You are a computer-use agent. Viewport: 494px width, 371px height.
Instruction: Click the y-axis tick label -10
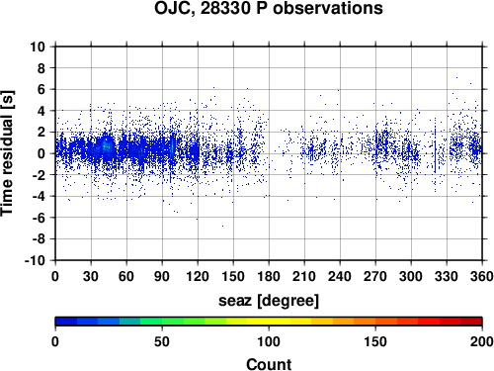pyautogui.click(x=35, y=260)
